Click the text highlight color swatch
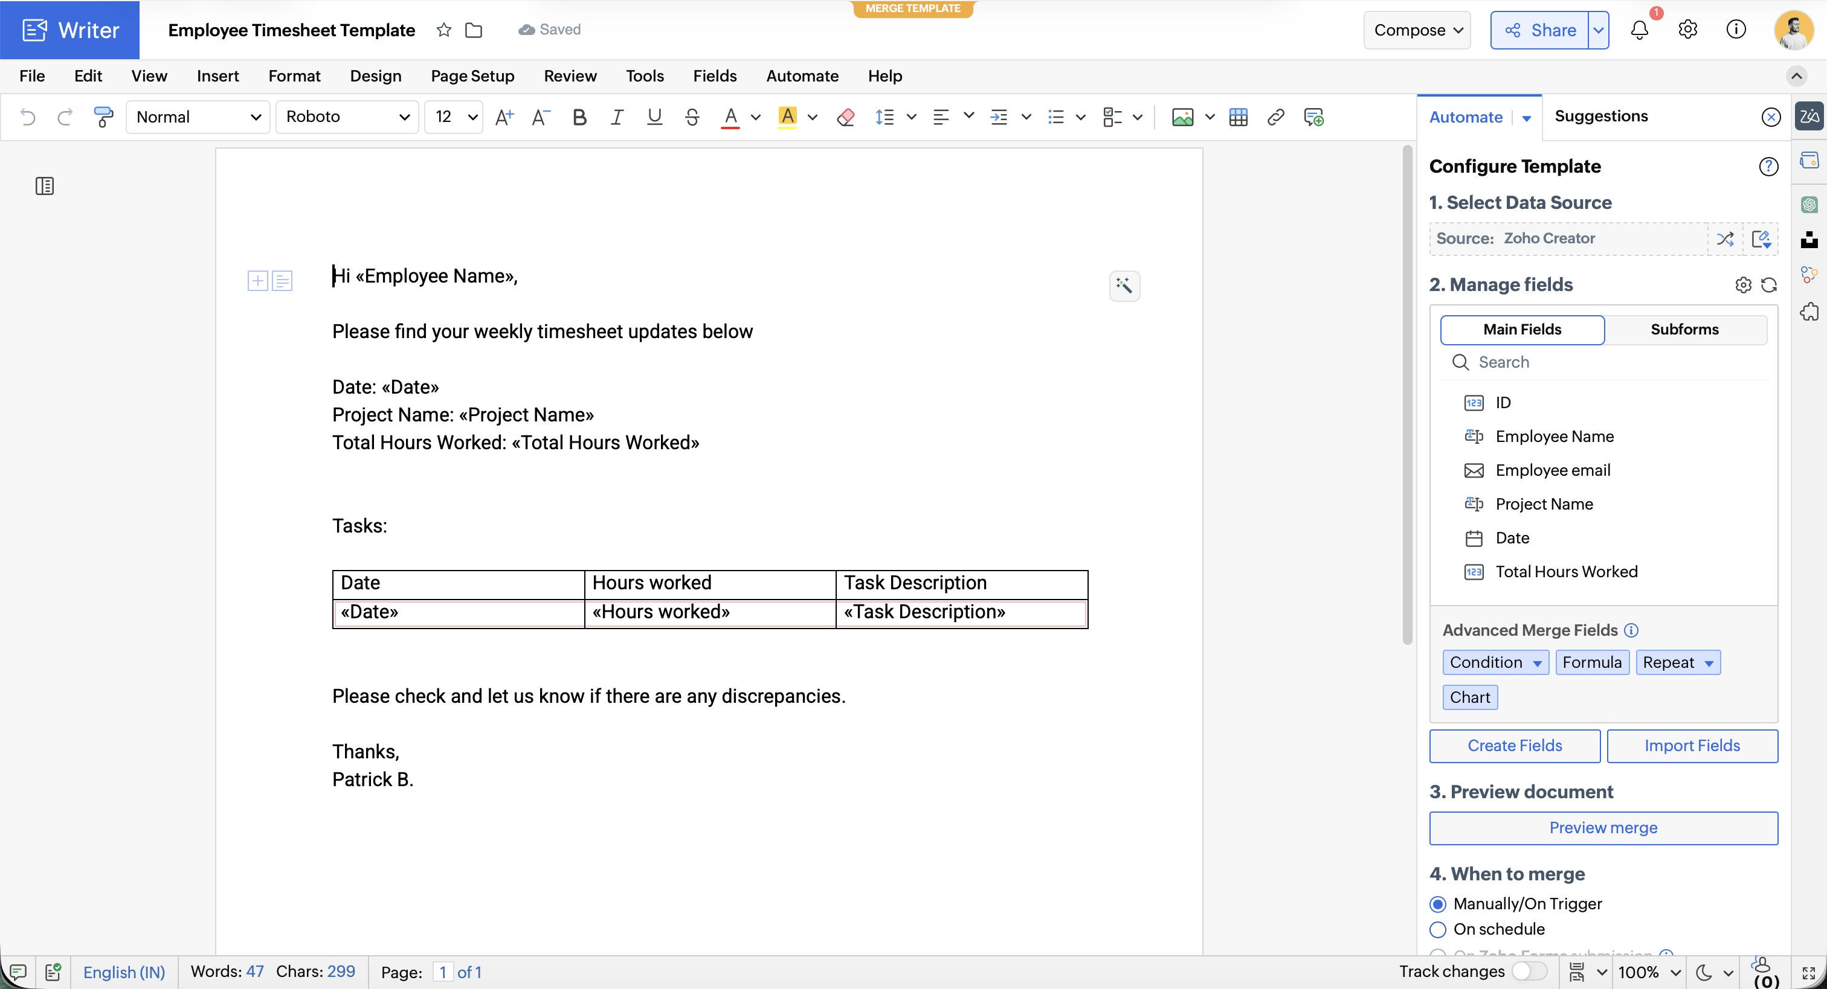This screenshot has width=1827, height=989. [787, 117]
